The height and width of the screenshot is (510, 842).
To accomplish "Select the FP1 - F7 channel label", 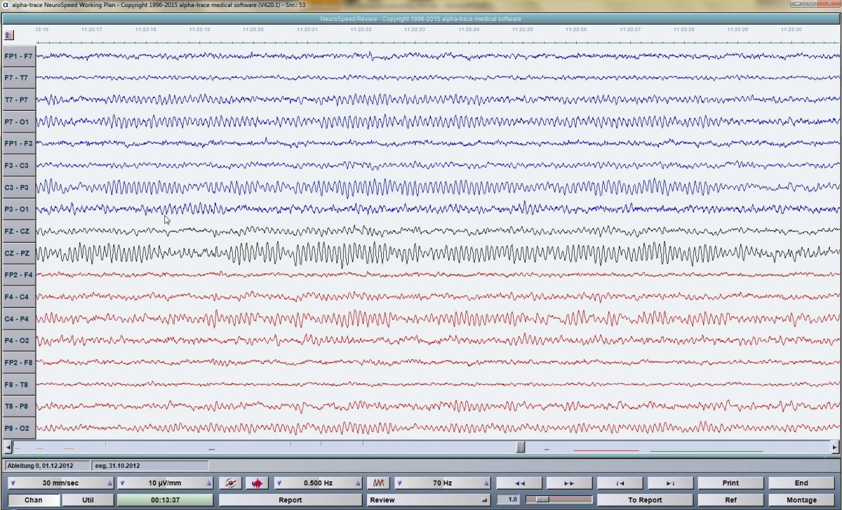I will (x=18, y=55).
